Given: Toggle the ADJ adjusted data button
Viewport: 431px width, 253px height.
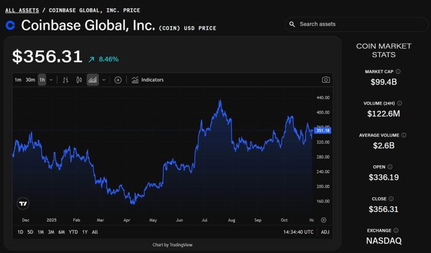Looking at the screenshot, I should point(325,232).
